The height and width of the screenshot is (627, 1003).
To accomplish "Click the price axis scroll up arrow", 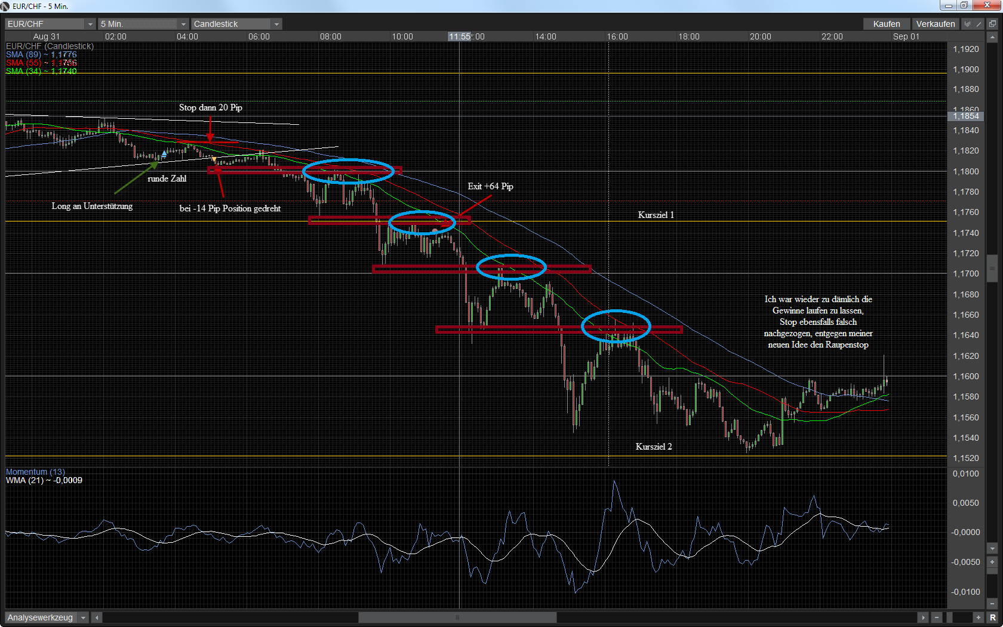I will 992,37.
